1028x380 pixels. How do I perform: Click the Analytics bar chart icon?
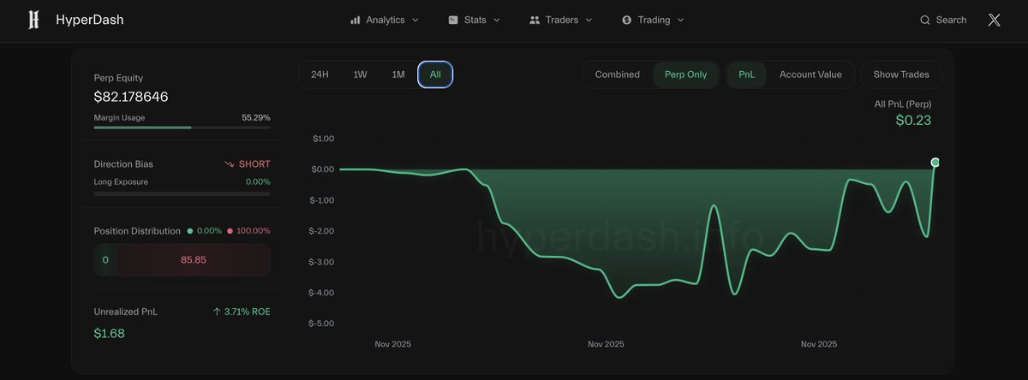click(356, 20)
